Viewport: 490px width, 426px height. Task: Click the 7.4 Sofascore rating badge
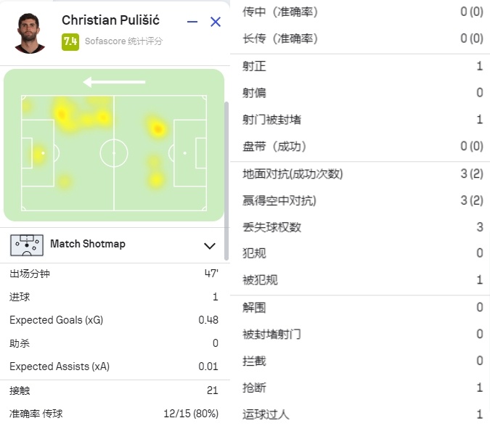pyautogui.click(x=70, y=41)
